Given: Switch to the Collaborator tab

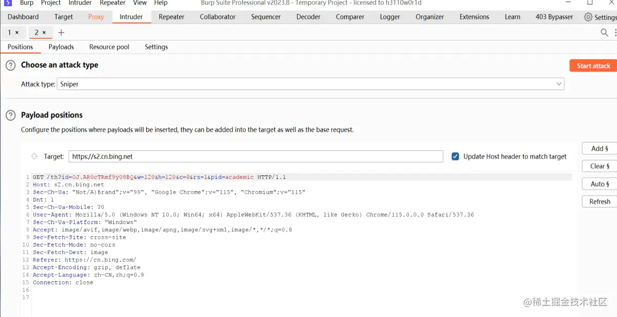Looking at the screenshot, I should click(218, 17).
